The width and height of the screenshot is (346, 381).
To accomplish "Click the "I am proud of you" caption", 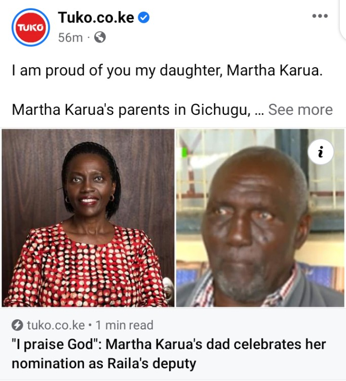I will [167, 70].
